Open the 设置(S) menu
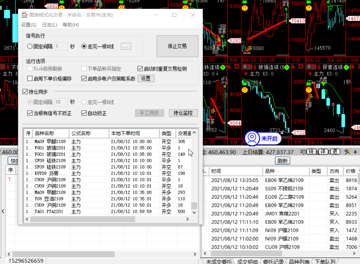360x264 pixels. pyautogui.click(x=29, y=25)
